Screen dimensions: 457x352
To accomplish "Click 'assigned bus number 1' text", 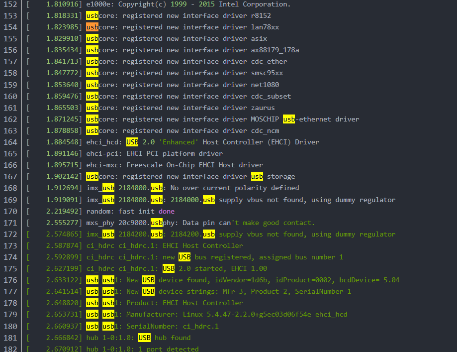I will click(x=301, y=257).
